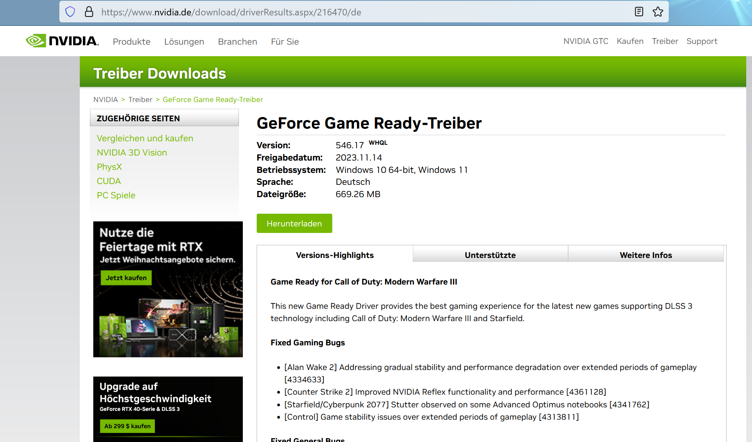Click the Starfield/Cyberpunk 2077 bug entry
The width and height of the screenshot is (752, 442).
467,404
